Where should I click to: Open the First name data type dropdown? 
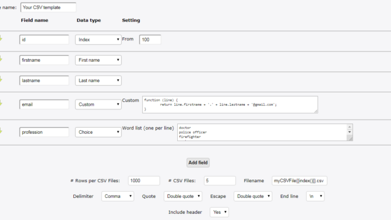[x=98, y=60]
